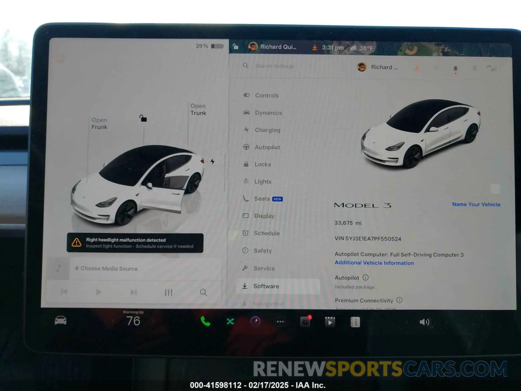The height and width of the screenshot is (391, 521).
Task: Tap the Name Your Vehicle link
Action: tap(476, 204)
